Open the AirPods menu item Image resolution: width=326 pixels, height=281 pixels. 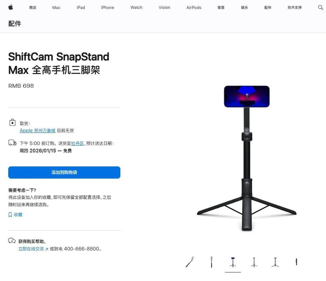tap(194, 8)
